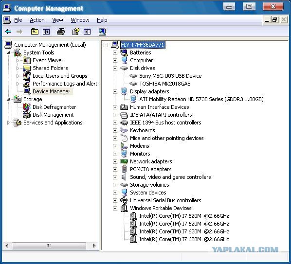This screenshot has width=291, height=264.
Task: Click the Event Viewer icon
Action: (27, 60)
